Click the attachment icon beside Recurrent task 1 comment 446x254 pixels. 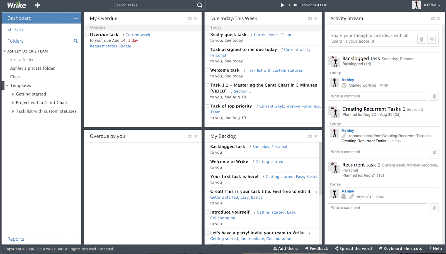(x=434, y=208)
